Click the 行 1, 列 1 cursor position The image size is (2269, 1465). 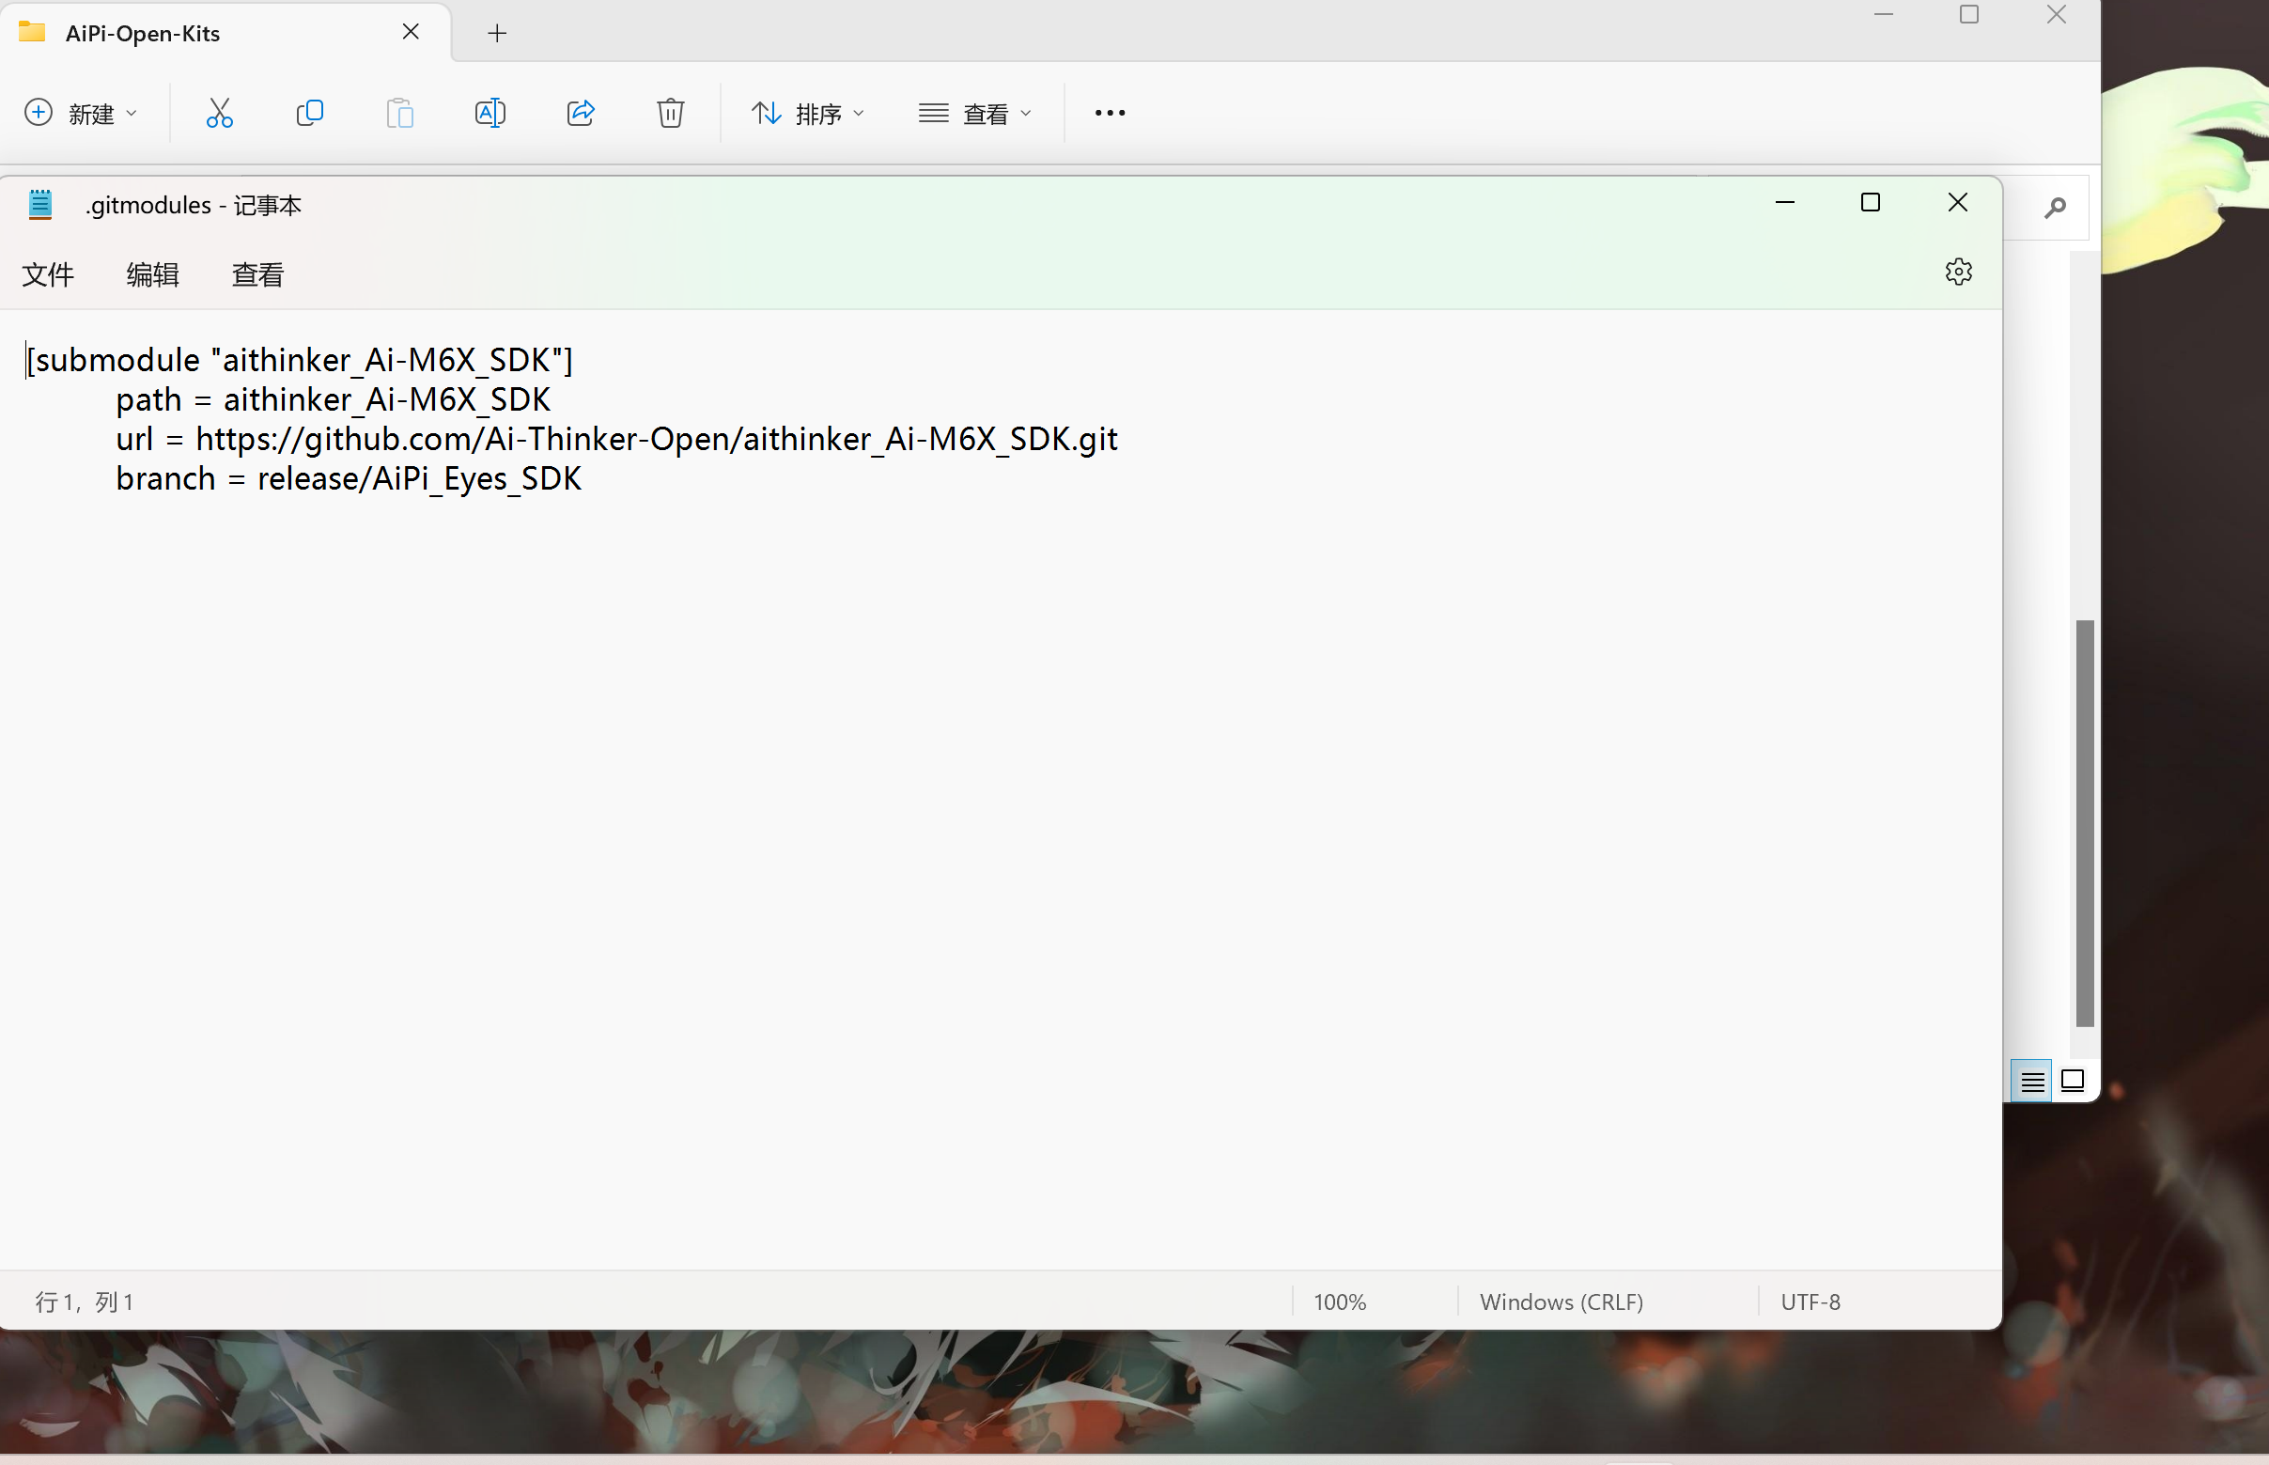coord(85,1301)
